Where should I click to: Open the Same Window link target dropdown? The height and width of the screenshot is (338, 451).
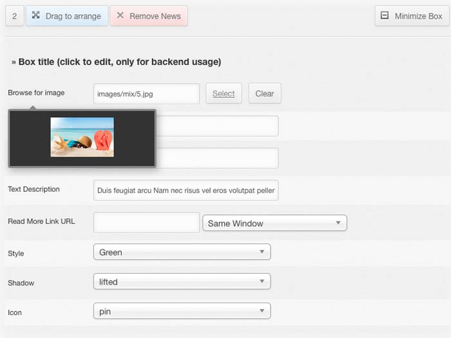274,223
